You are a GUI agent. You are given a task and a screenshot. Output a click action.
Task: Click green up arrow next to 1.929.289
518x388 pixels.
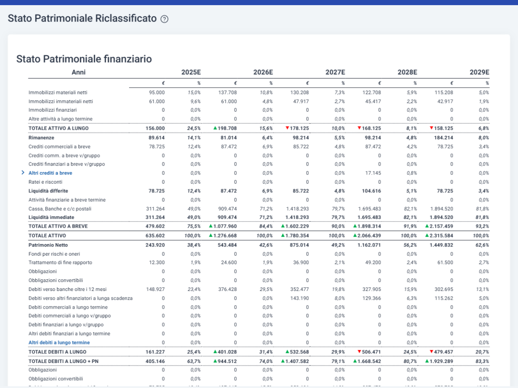(427, 361)
